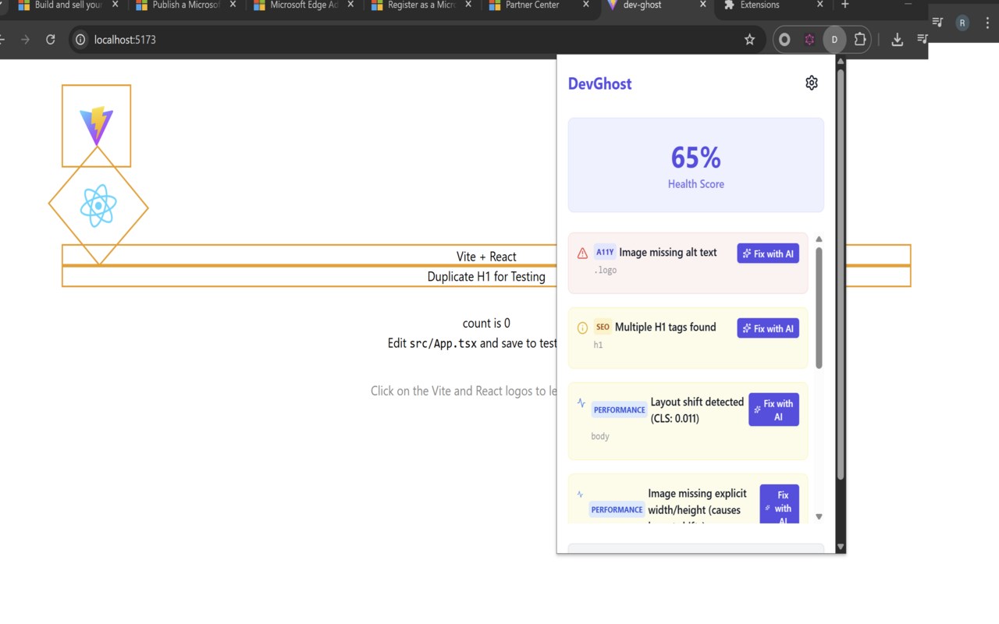Go forward in browser history
Viewport: 999px width, 624px height.
coord(25,39)
